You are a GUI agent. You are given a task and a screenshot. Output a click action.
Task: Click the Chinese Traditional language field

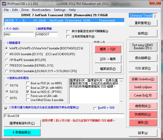[x=141, y=15]
